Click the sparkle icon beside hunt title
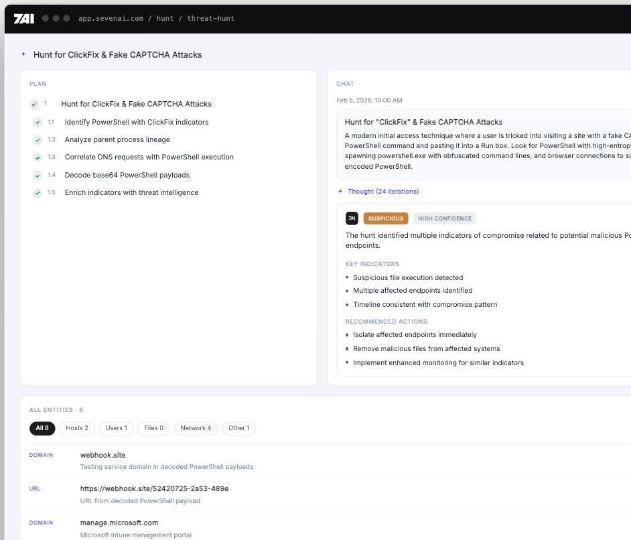The width and height of the screenshot is (631, 540). (23, 54)
